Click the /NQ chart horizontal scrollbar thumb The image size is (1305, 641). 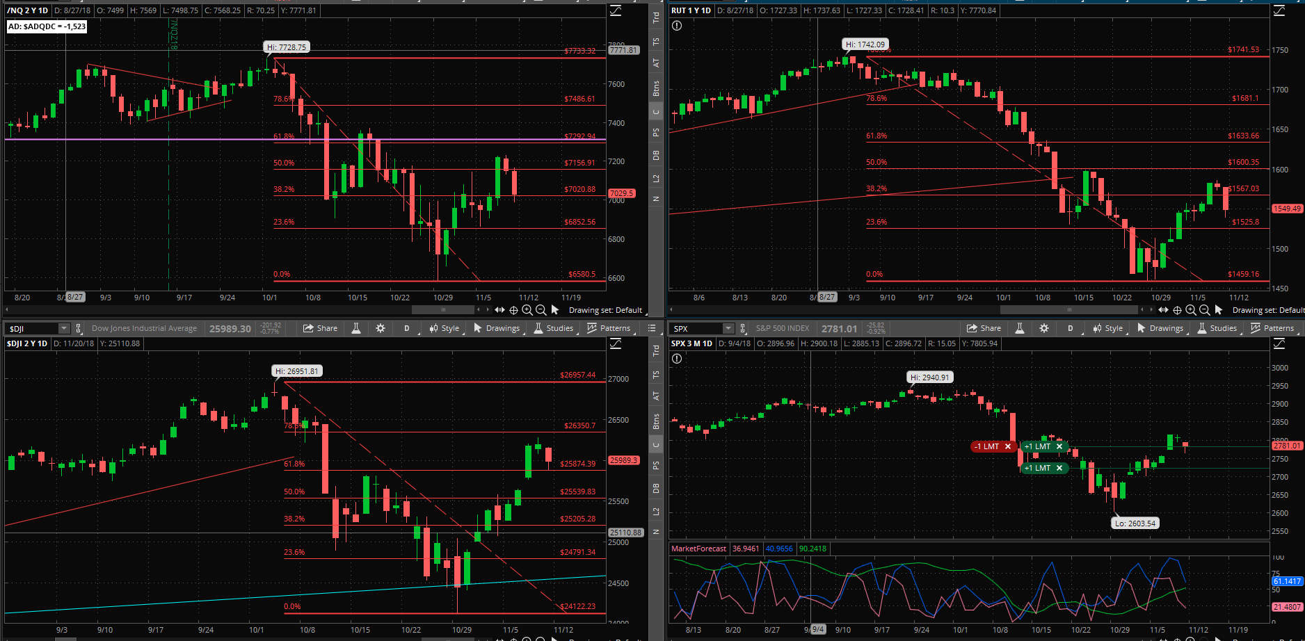click(443, 310)
